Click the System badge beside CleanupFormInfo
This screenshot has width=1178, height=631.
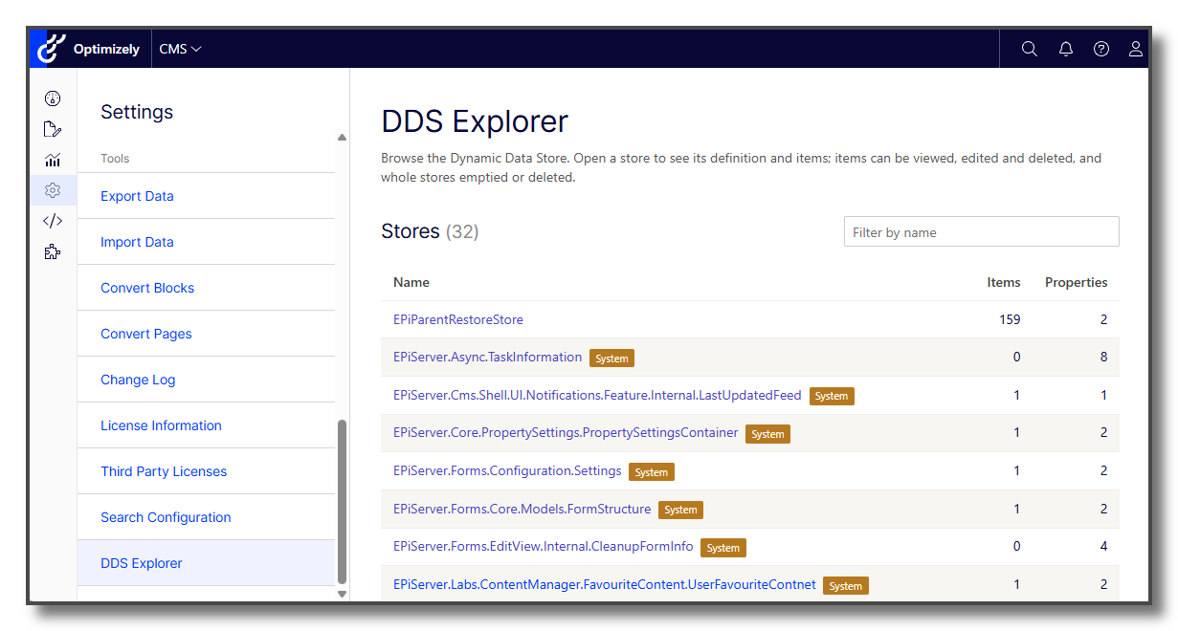[723, 548]
